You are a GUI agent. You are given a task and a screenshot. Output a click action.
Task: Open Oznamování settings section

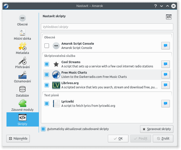pyautogui.click(x=22, y=77)
